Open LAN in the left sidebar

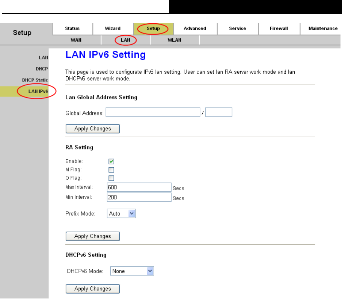(x=44, y=57)
